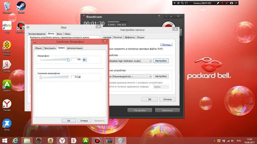Click the microphone level field showing 100
Image resolution: width=257 pixels, height=144 pixels.
[x=76, y=60]
